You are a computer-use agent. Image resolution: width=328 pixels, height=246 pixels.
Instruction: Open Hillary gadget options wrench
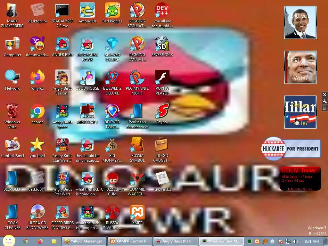coord(324,102)
